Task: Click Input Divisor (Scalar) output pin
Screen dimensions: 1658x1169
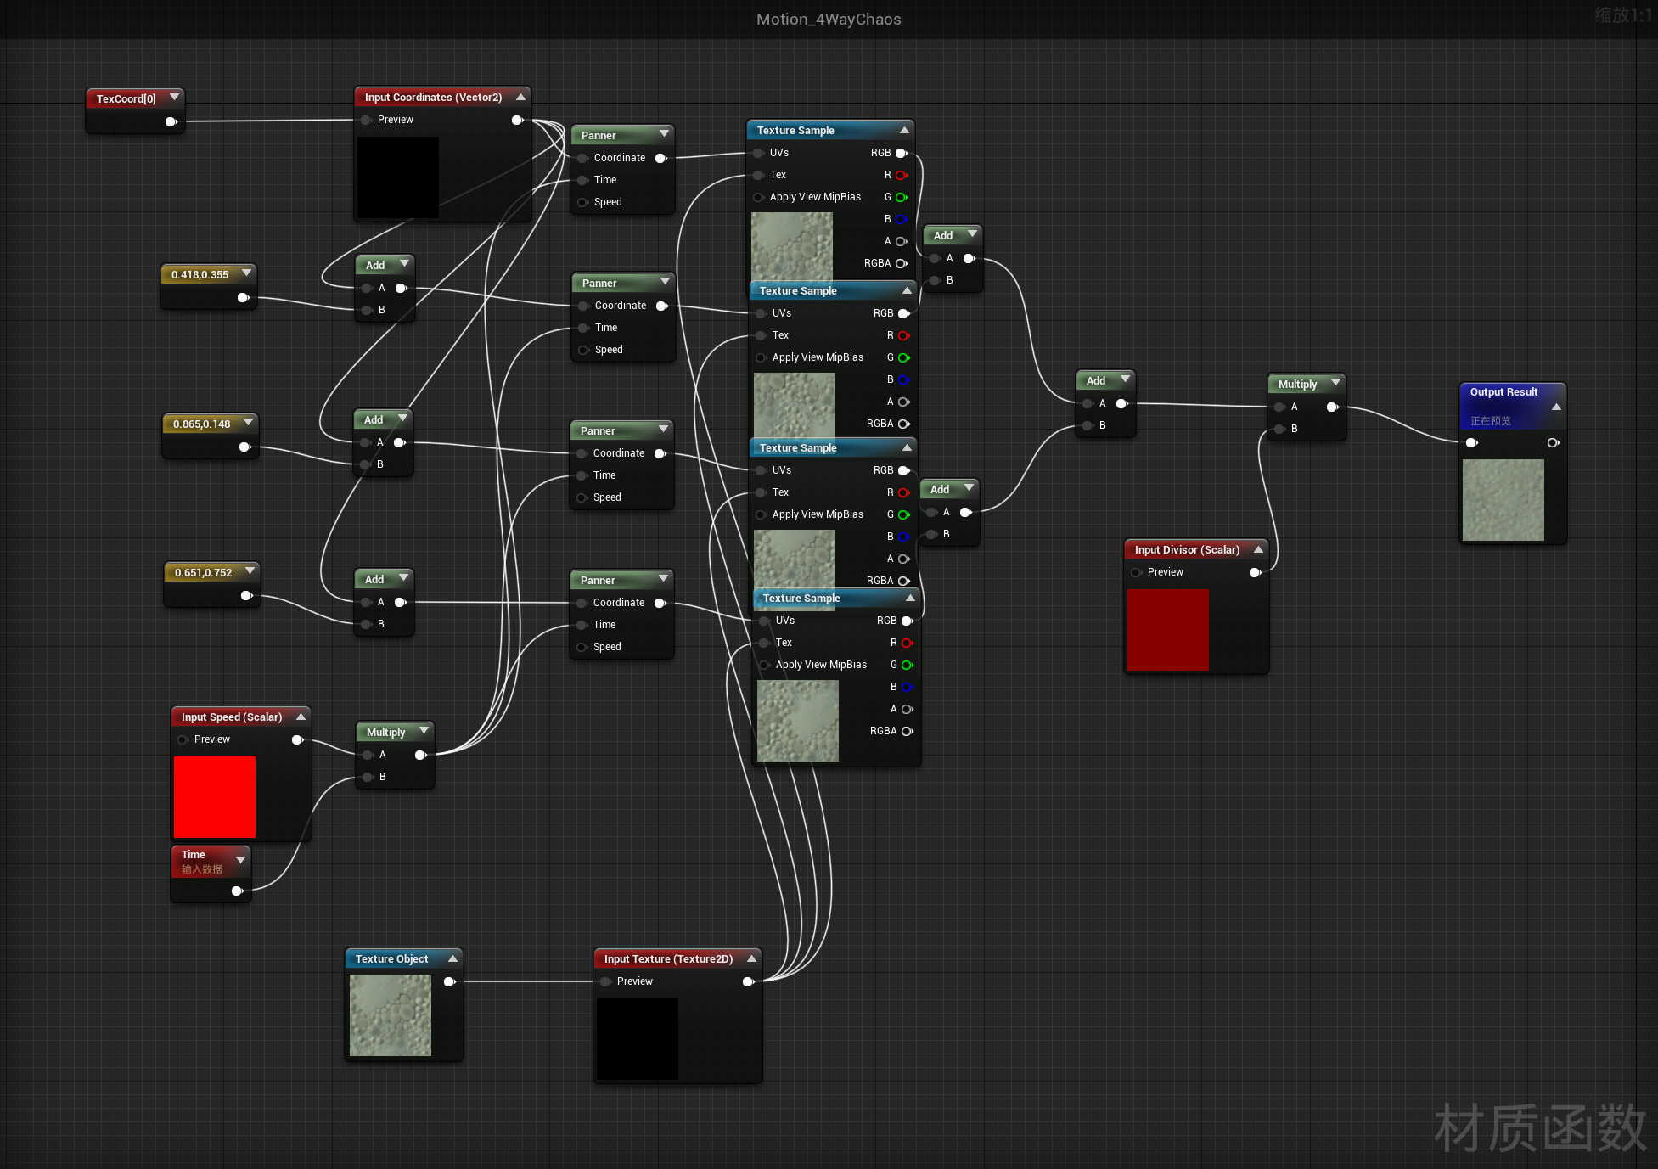Action: tap(1255, 573)
